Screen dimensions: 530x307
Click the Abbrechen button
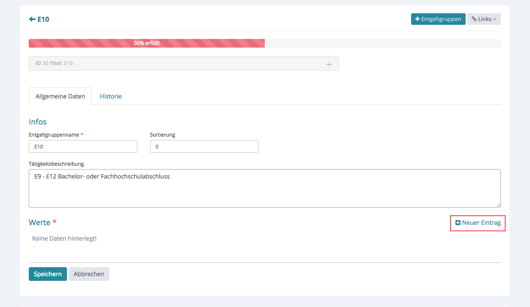pyautogui.click(x=89, y=274)
